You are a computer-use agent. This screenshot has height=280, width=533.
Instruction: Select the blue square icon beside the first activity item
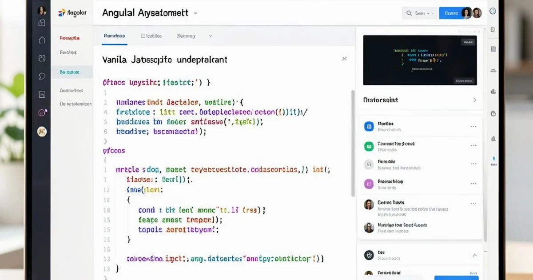pos(368,126)
